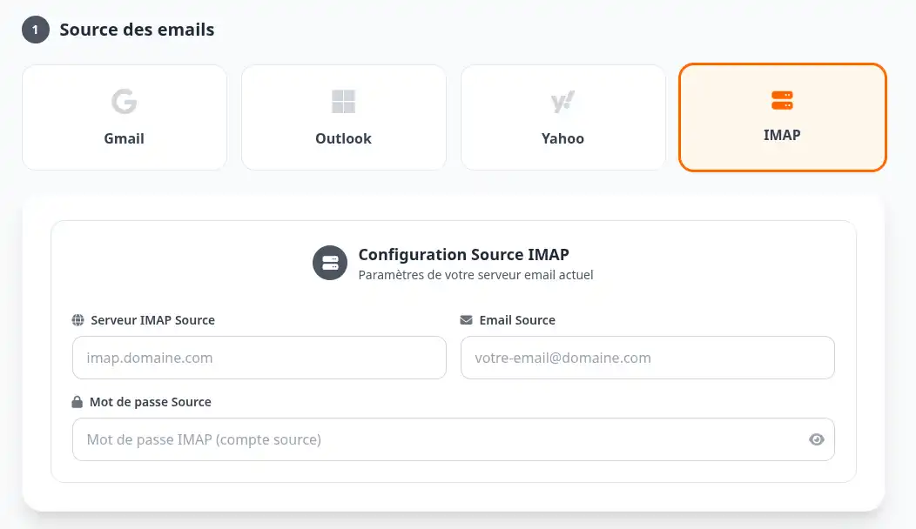Viewport: 916px width, 529px height.
Task: Click 'Paramètres de votre serveur email actuel' text
Action: [x=475, y=275]
